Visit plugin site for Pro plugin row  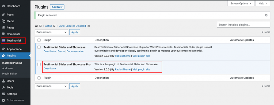[x=141, y=69]
